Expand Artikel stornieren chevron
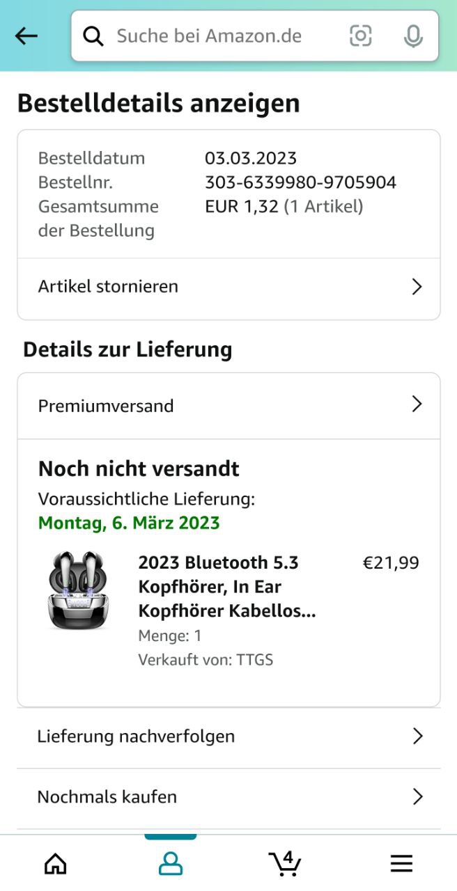This screenshot has height=891, width=457. [x=417, y=287]
